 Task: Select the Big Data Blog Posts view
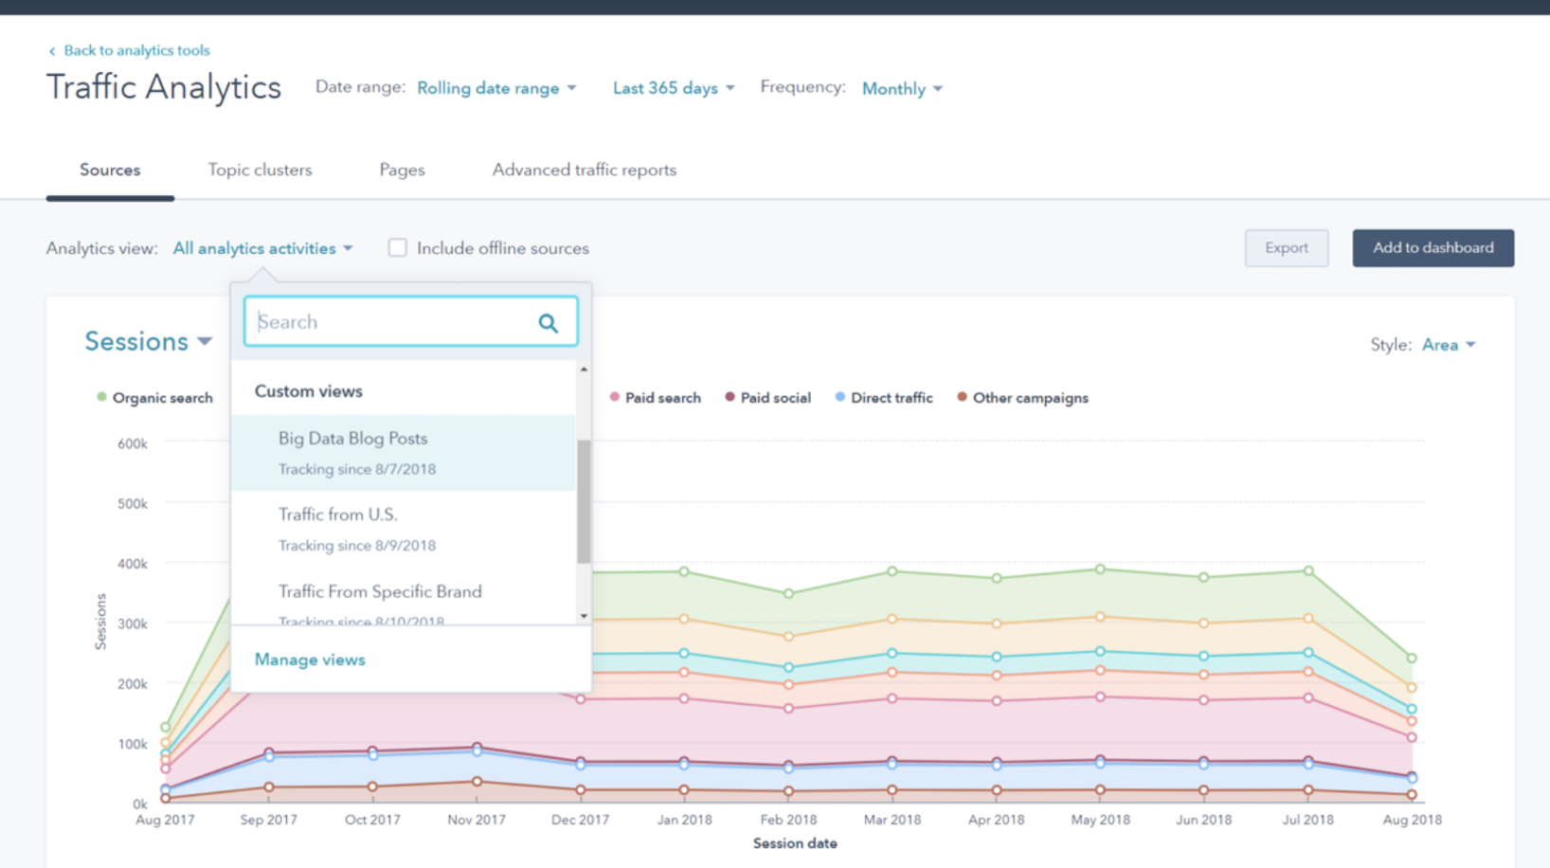coord(404,453)
